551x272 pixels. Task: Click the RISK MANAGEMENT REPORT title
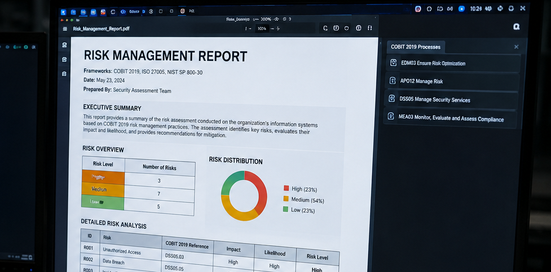[165, 56]
